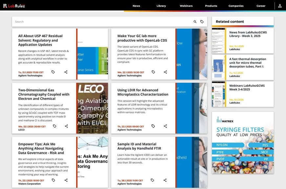This screenshot has width=286, height=189.
Task: Click 'We, 15.1.2025' date in Related content
Action: [x=236, y=46]
